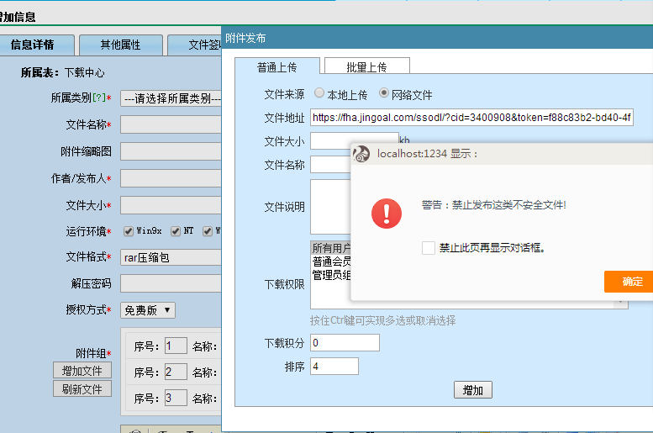Click the [?] help link beside 所属类别
653x433 pixels.
coord(97,98)
